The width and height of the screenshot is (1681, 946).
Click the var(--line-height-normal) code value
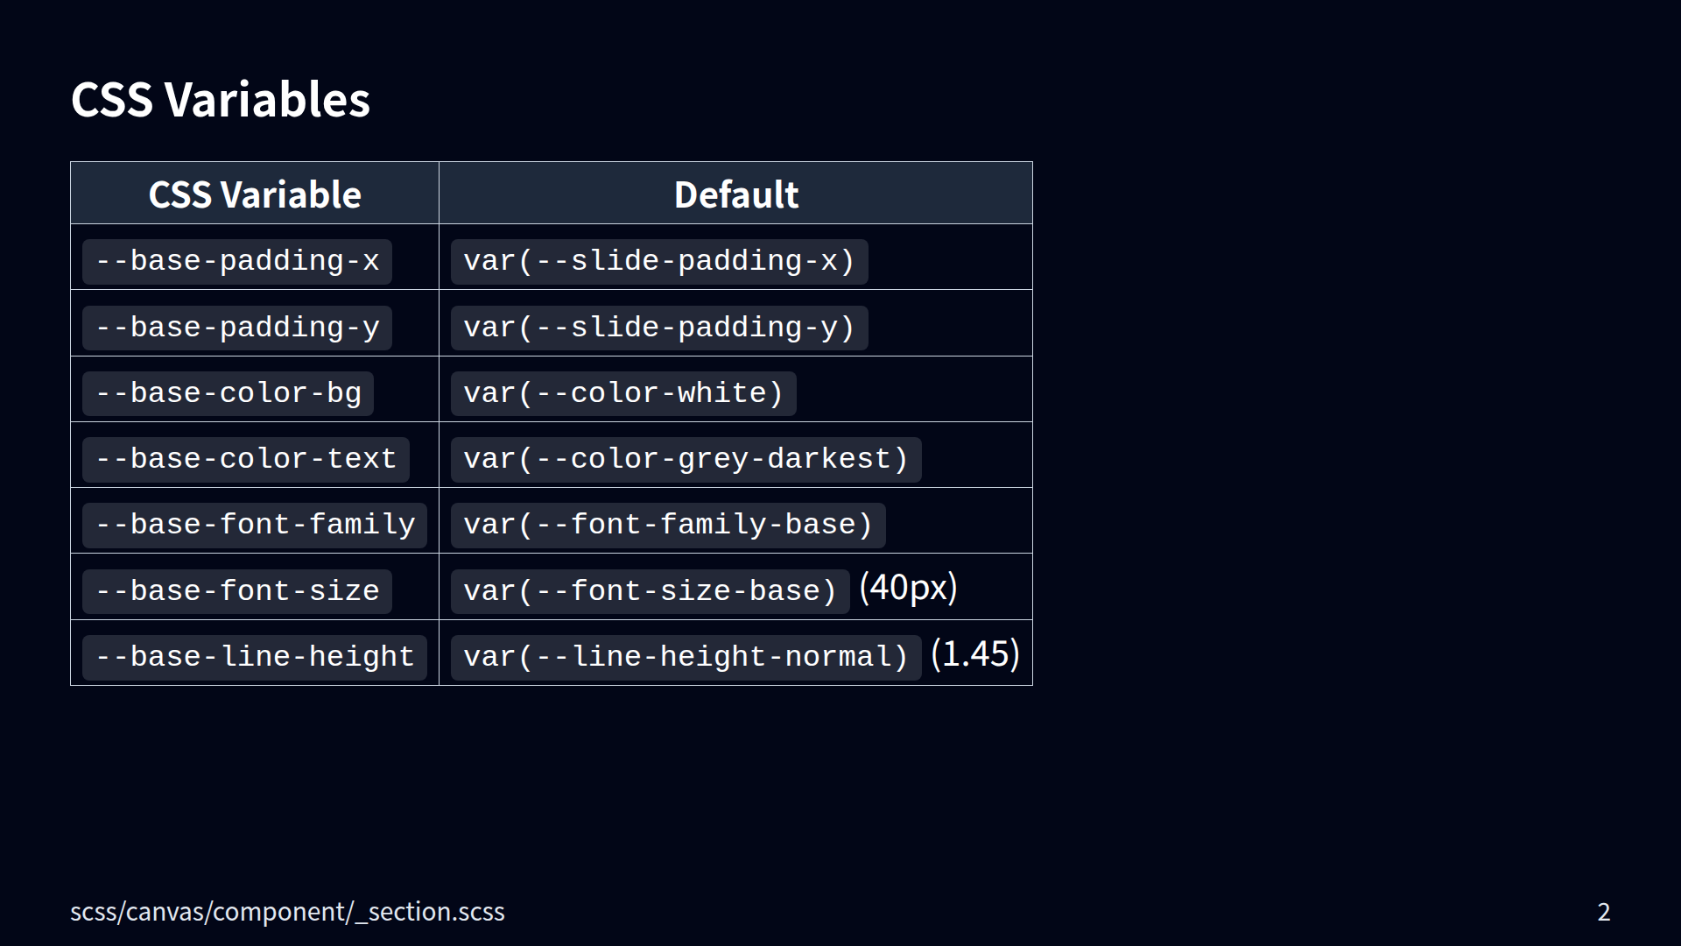click(686, 657)
